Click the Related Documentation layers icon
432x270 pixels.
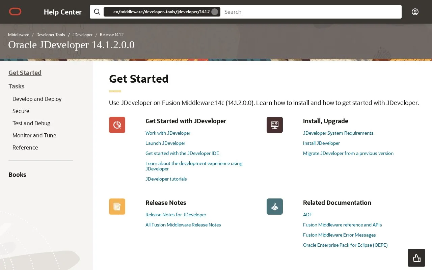pos(275,207)
